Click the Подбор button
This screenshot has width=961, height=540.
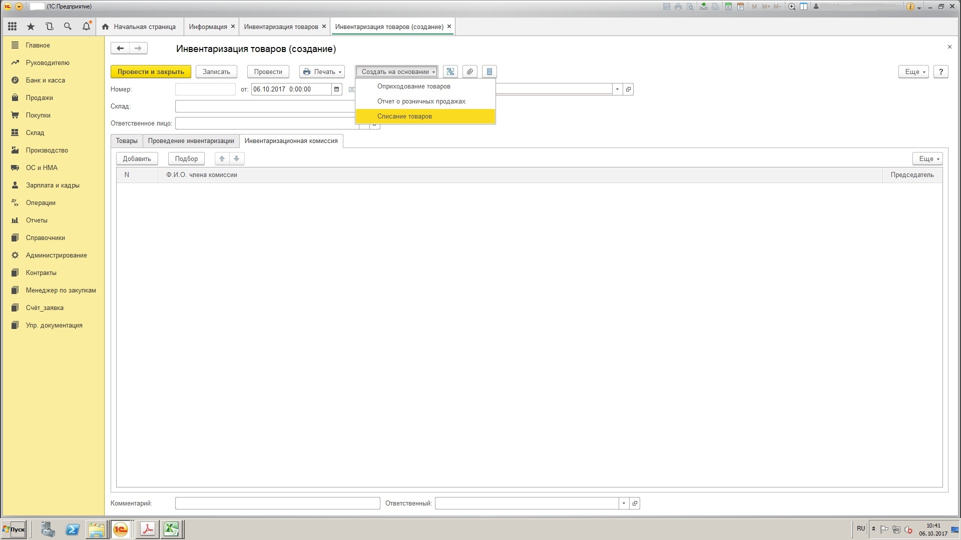coord(186,158)
